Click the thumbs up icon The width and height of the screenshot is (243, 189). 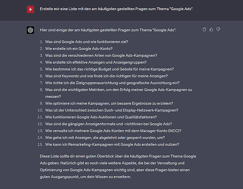tap(211, 29)
